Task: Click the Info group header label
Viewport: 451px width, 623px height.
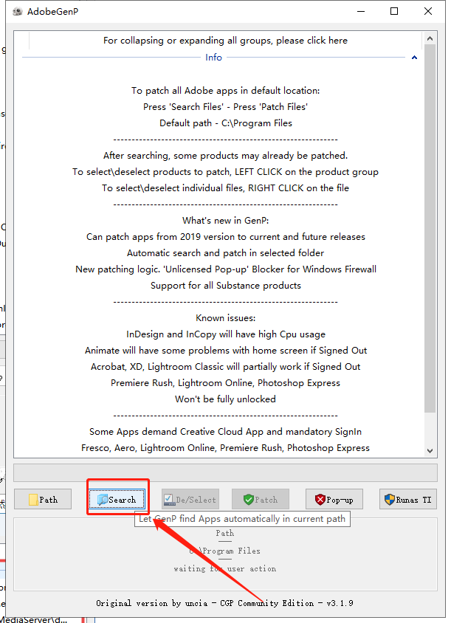Action: (213, 58)
